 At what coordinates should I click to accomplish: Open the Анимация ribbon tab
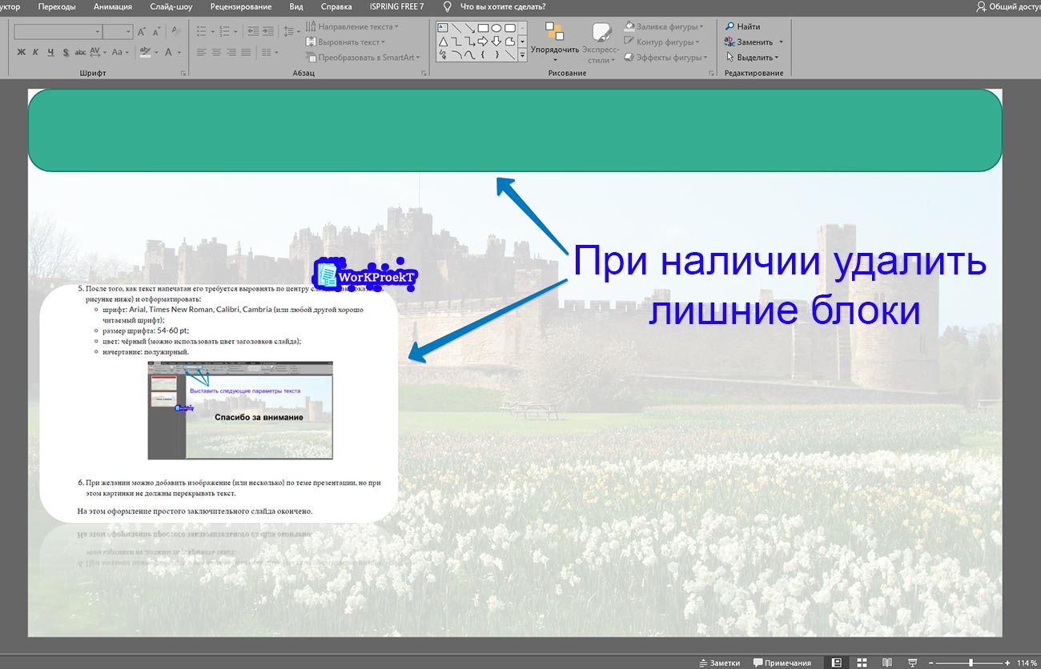click(x=113, y=6)
